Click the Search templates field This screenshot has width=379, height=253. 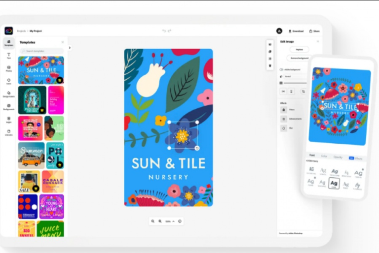coord(42,51)
